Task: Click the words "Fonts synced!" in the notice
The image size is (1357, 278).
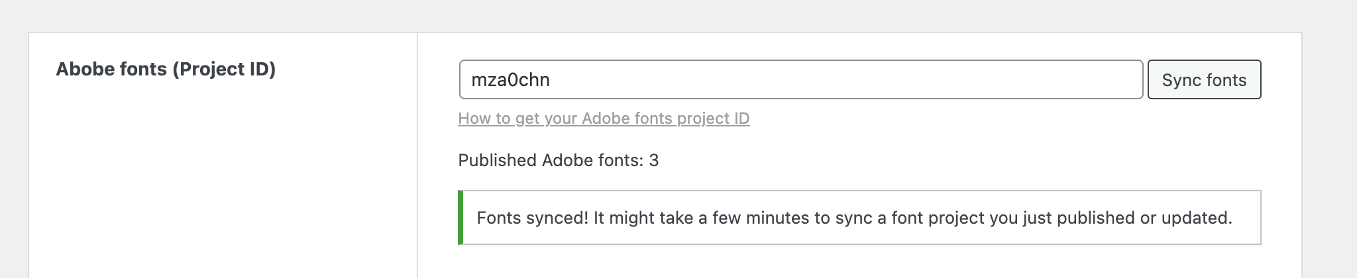Action: point(532,218)
